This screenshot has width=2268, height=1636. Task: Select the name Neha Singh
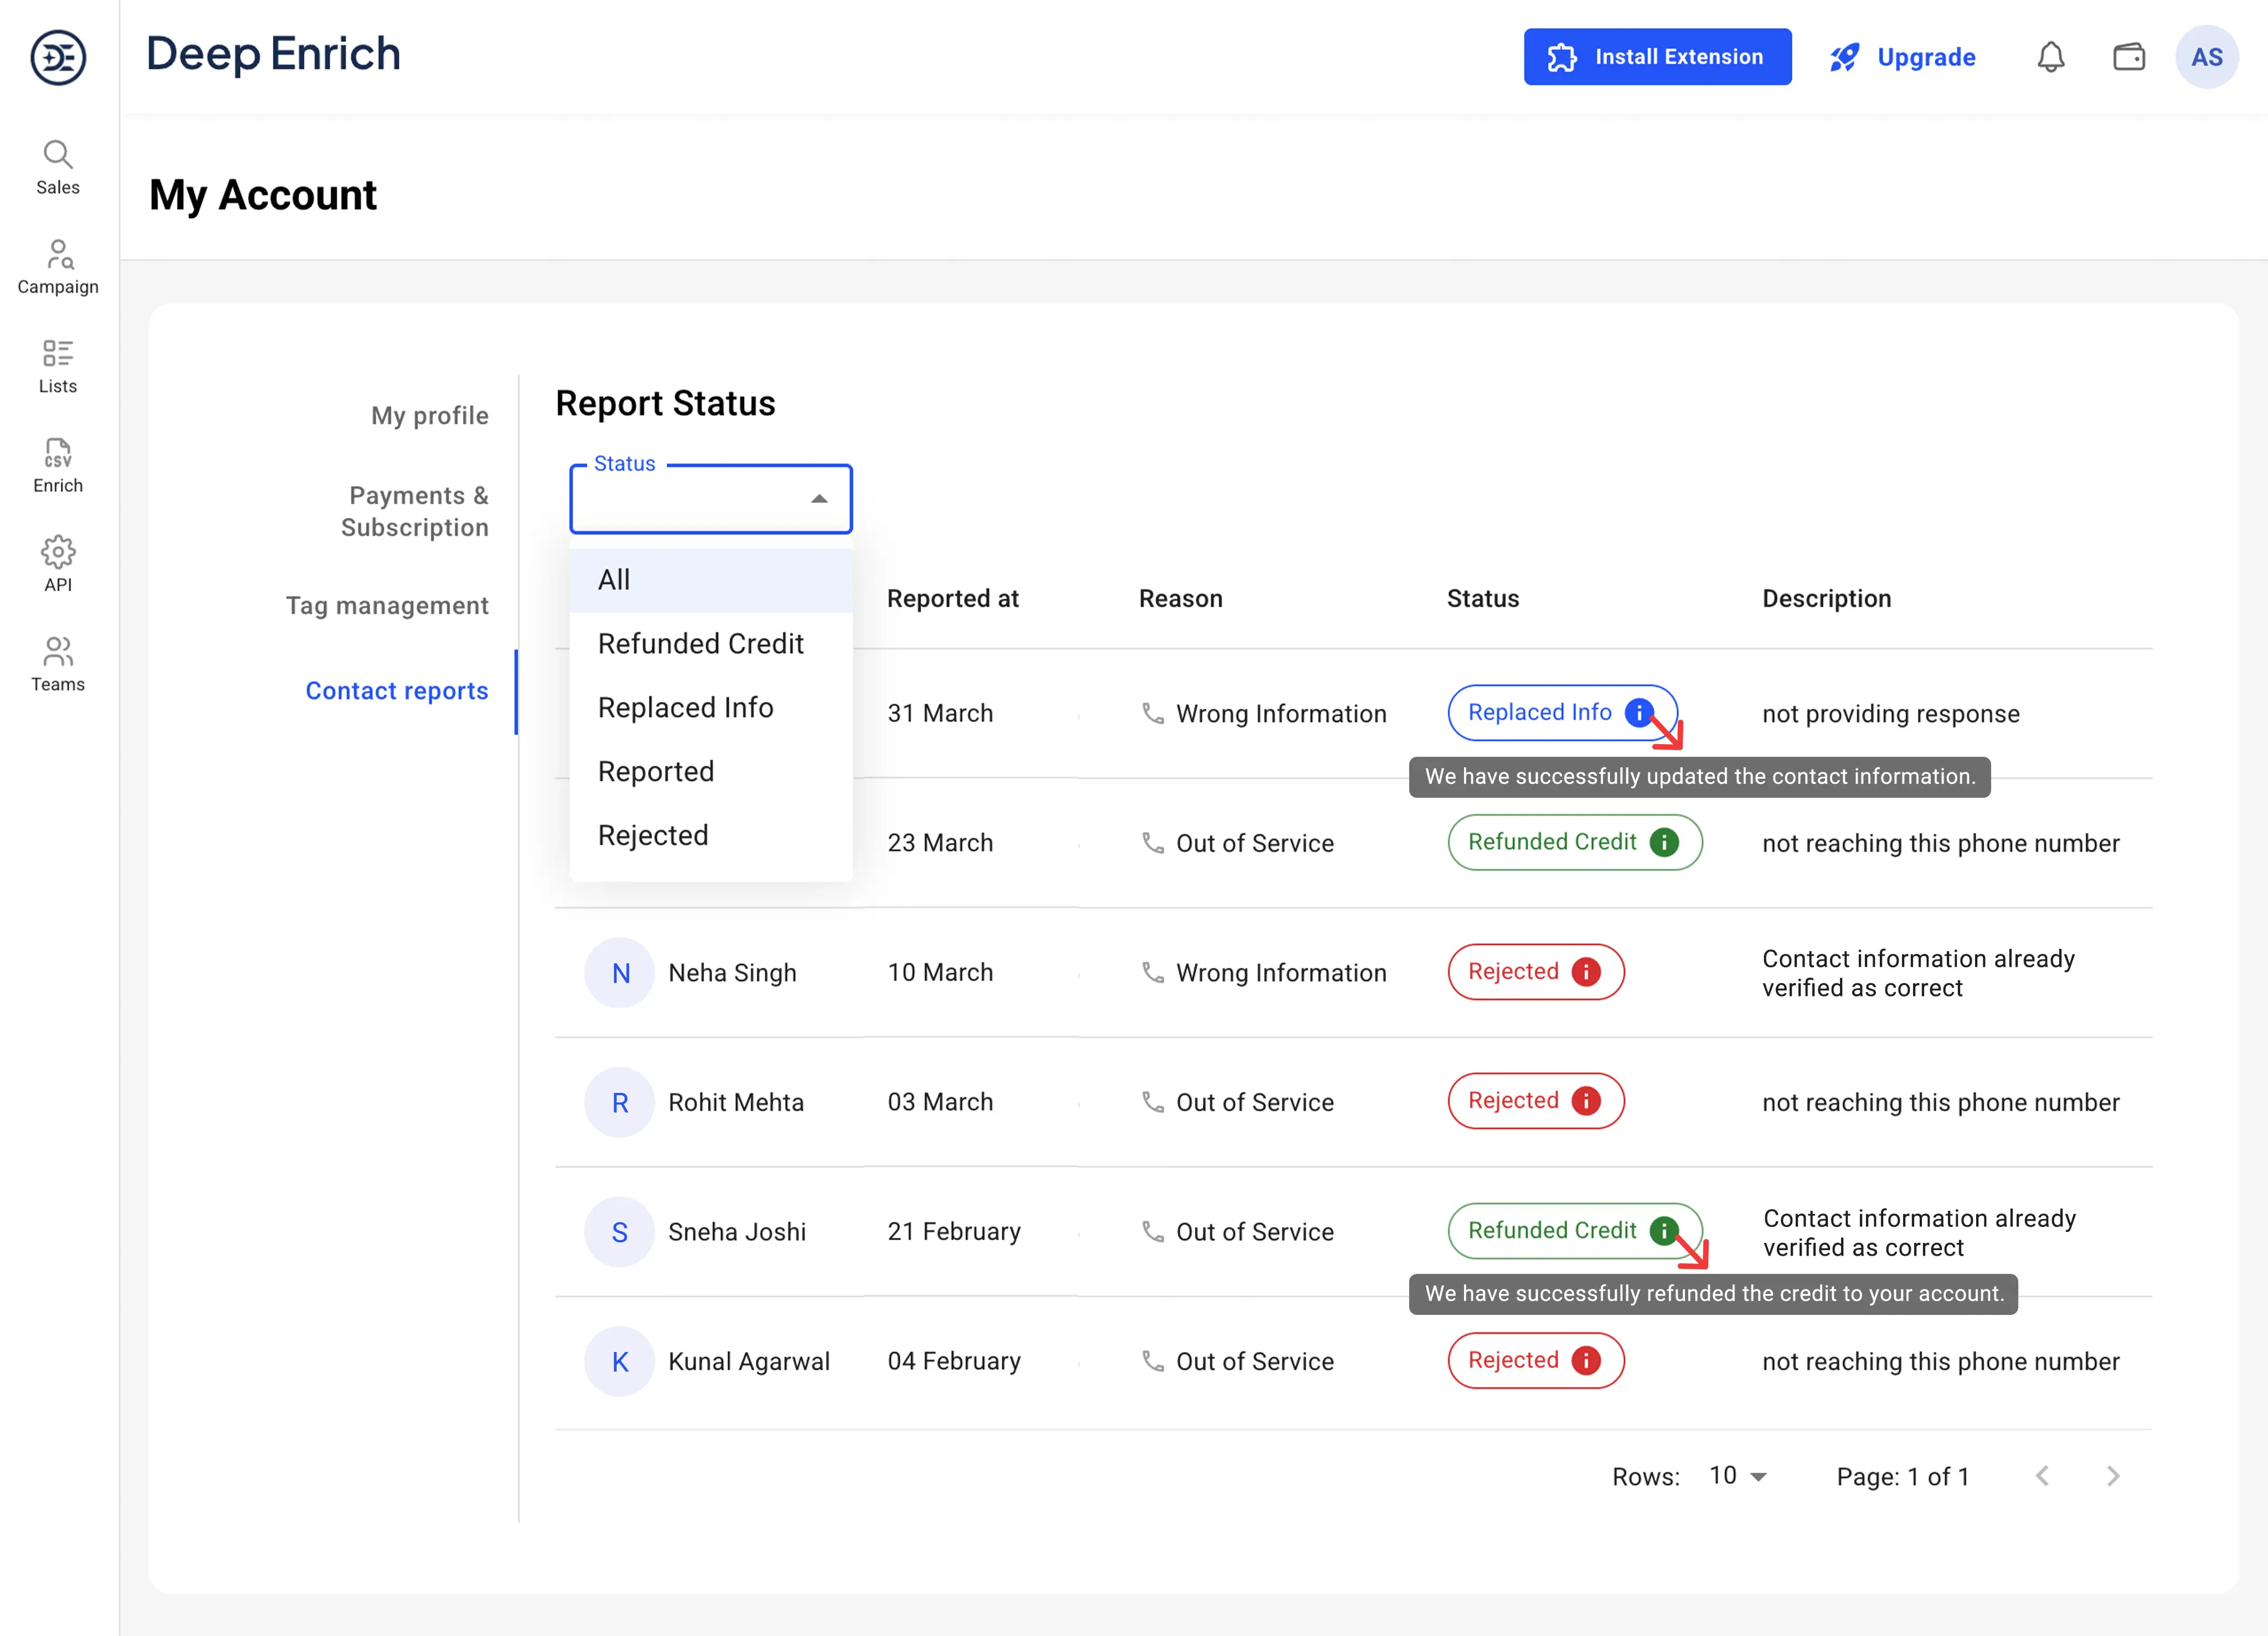coord(733,973)
